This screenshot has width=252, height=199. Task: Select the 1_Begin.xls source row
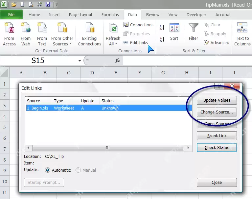pos(109,108)
